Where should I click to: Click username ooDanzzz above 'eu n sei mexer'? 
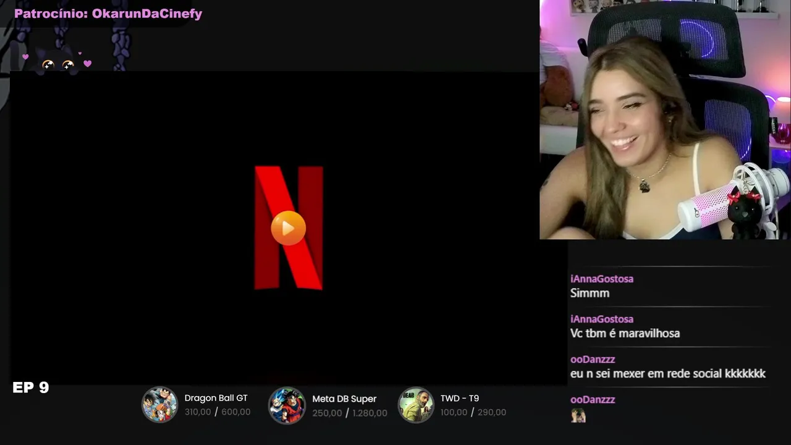(593, 359)
